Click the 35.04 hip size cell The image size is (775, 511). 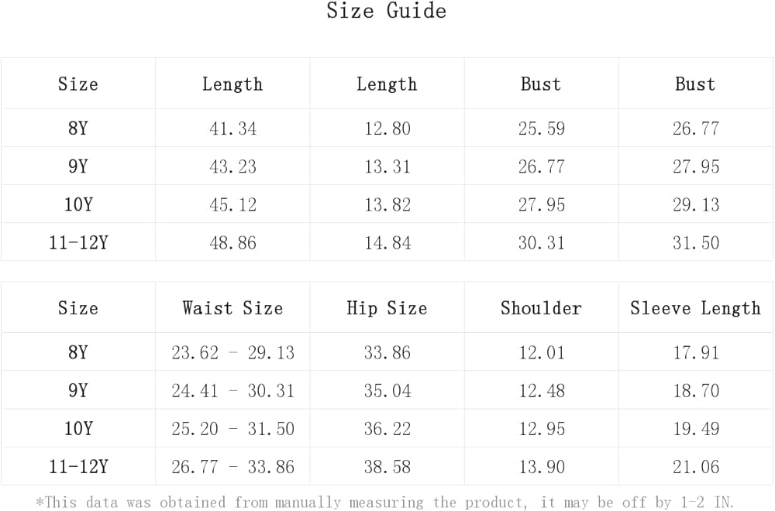[x=387, y=391]
